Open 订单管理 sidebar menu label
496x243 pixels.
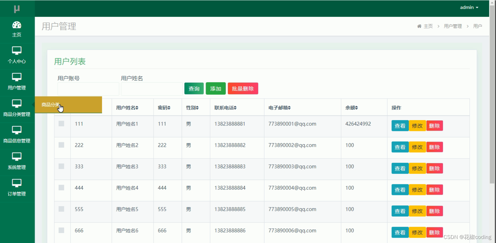tap(17, 194)
